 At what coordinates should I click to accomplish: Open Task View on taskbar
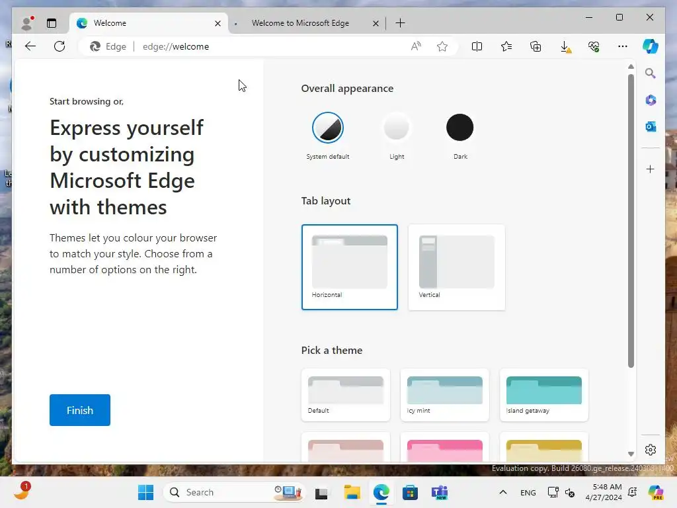(321, 492)
